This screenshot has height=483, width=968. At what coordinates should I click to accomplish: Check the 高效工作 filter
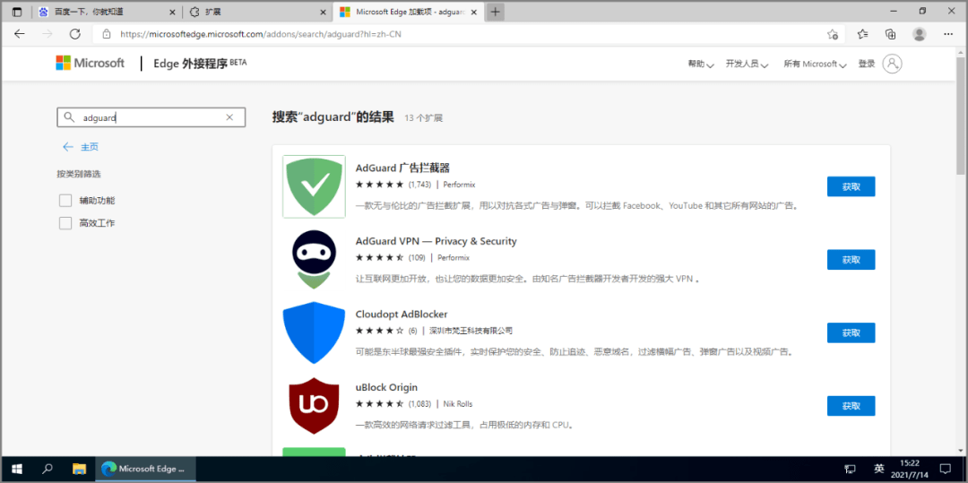65,223
